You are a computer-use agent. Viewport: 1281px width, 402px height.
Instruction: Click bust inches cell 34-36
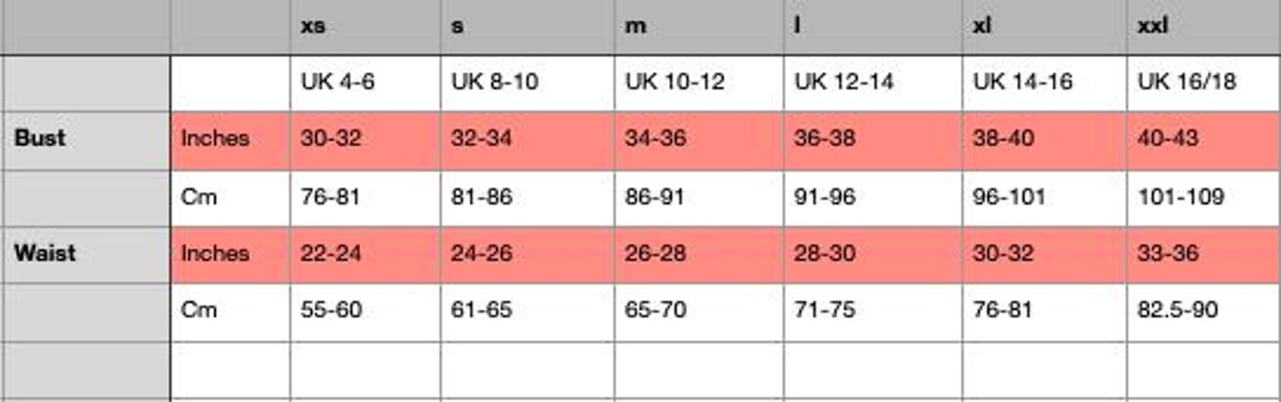tap(699, 140)
